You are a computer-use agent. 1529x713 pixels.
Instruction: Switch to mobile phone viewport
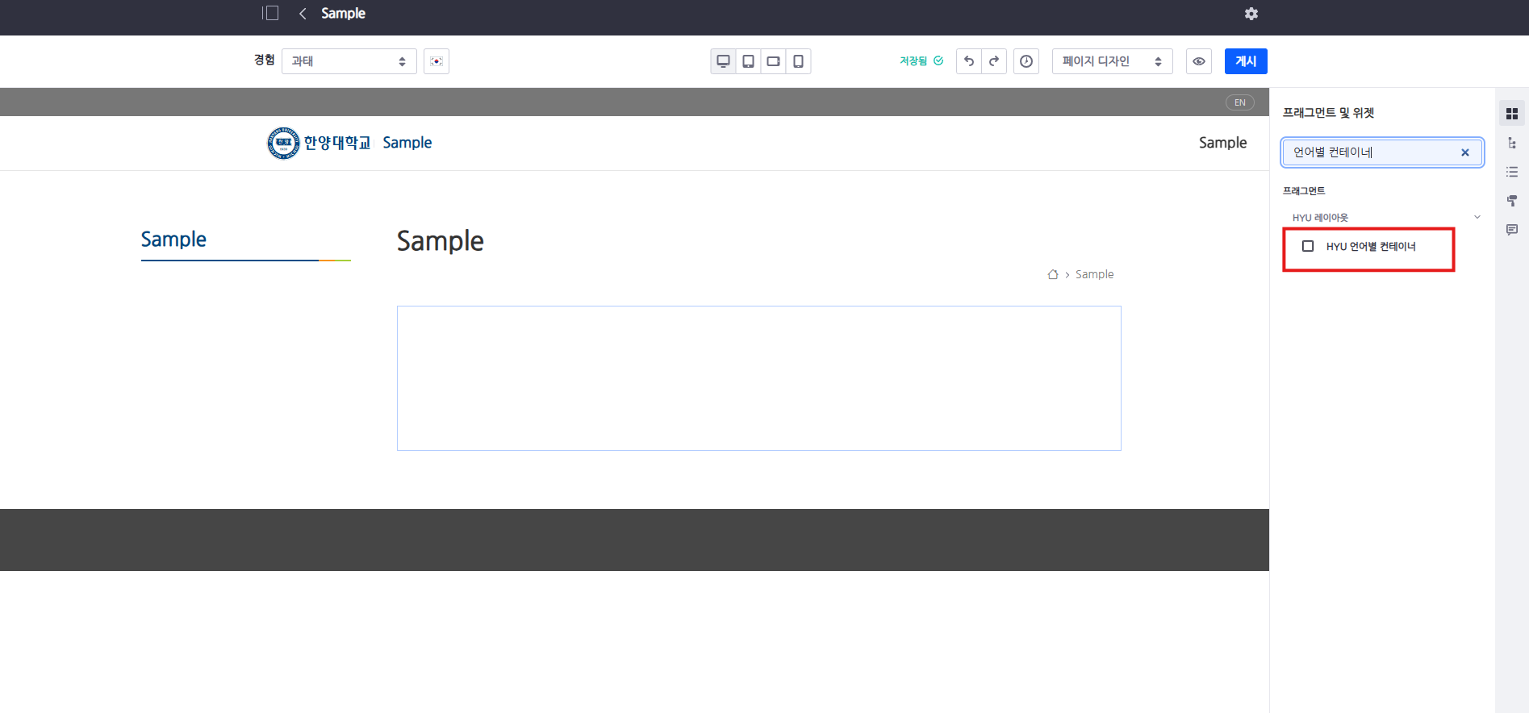point(798,61)
